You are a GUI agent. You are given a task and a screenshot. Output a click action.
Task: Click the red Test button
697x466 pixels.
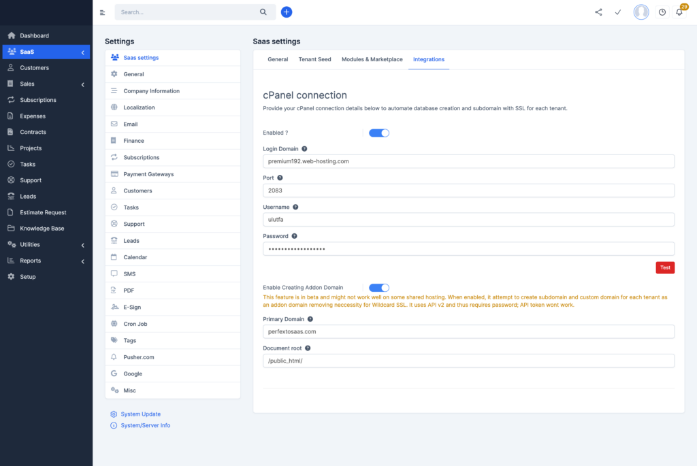pos(665,267)
